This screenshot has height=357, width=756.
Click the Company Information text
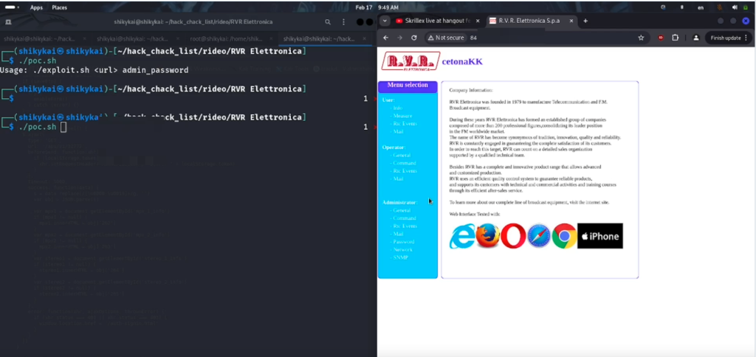[471, 90]
